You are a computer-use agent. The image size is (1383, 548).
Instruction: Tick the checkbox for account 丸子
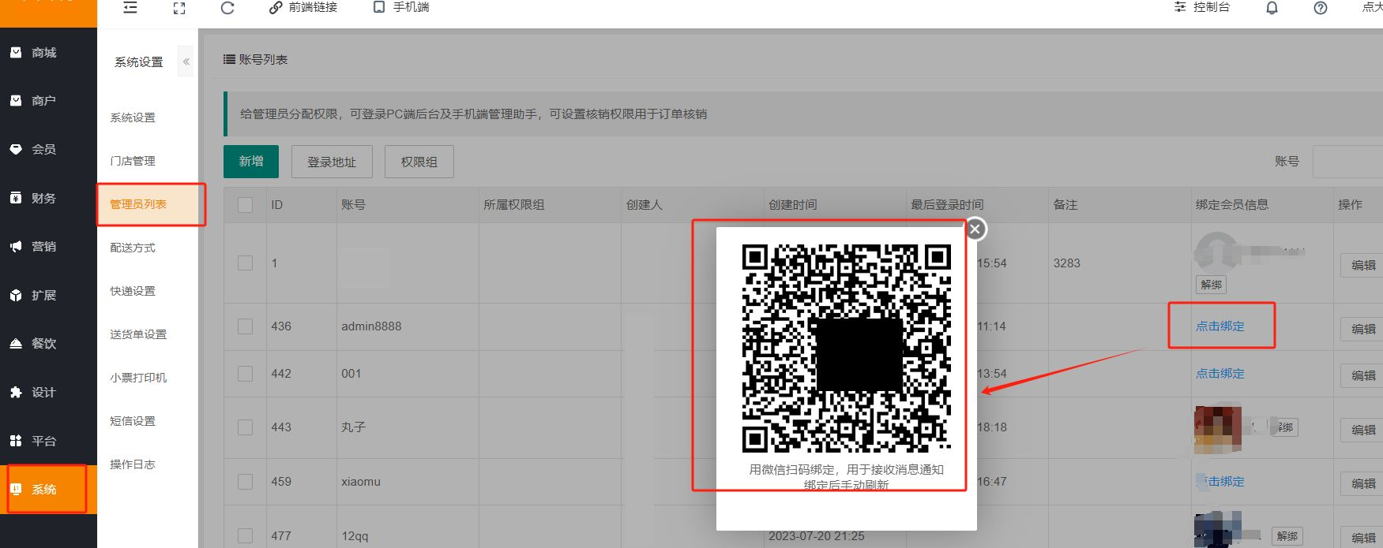246,427
